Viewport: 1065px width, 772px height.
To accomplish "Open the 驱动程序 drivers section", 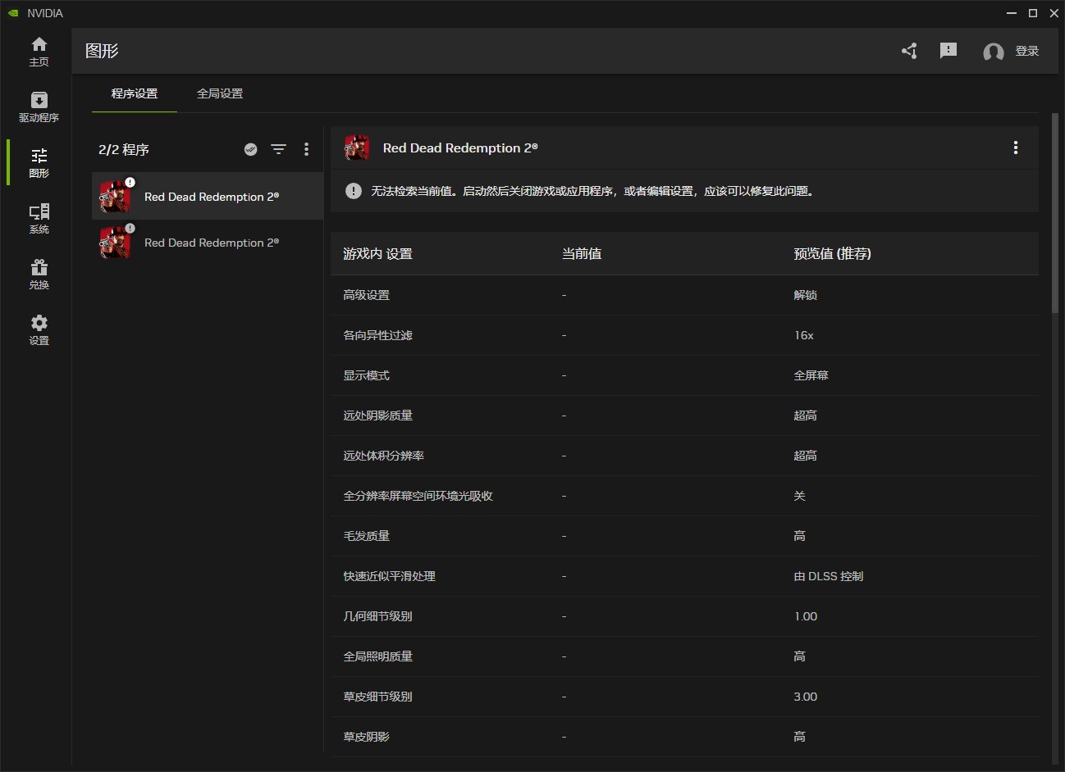I will 39,107.
